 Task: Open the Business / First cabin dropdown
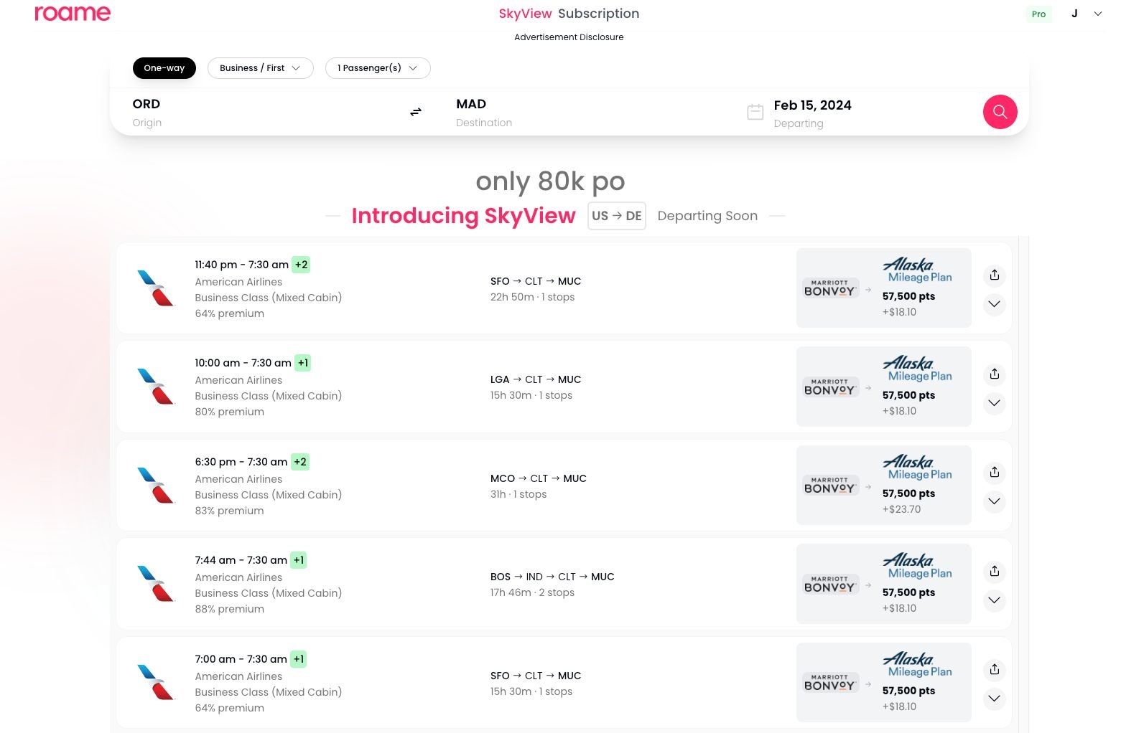click(260, 68)
